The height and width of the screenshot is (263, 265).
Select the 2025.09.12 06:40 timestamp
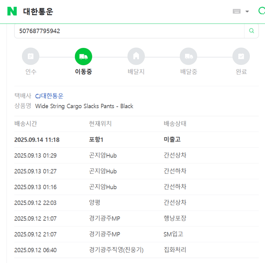coord(35,250)
